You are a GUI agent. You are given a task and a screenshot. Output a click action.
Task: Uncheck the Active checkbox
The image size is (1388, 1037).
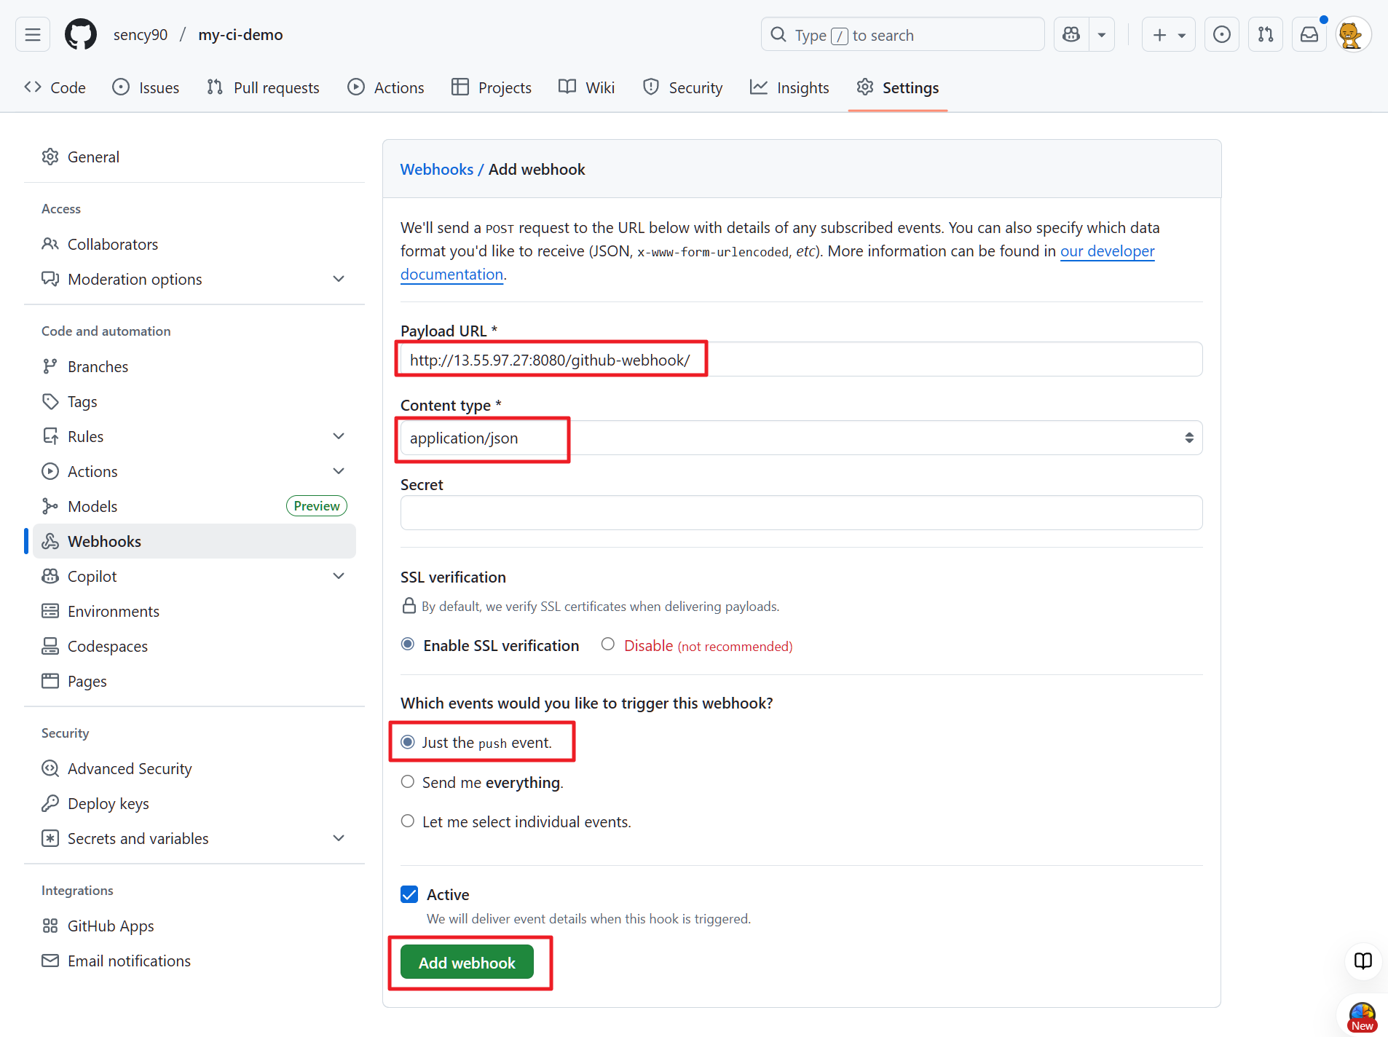click(409, 894)
